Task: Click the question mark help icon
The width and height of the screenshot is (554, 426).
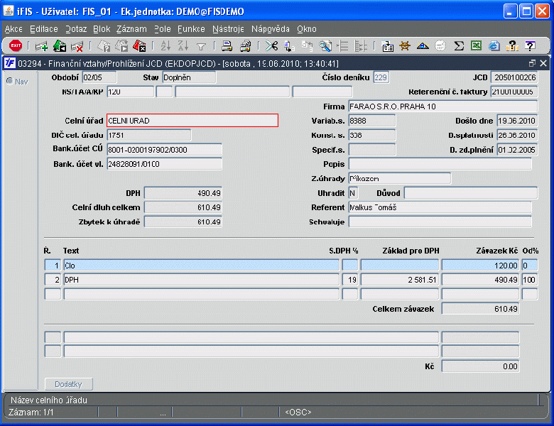Action: click(530, 46)
